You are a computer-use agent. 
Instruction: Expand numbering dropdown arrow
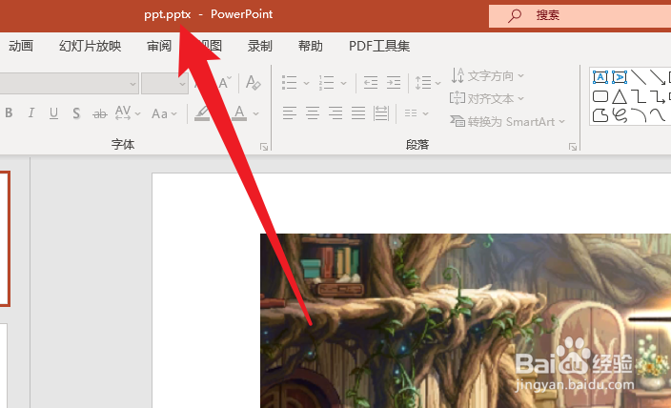pyautogui.click(x=343, y=83)
